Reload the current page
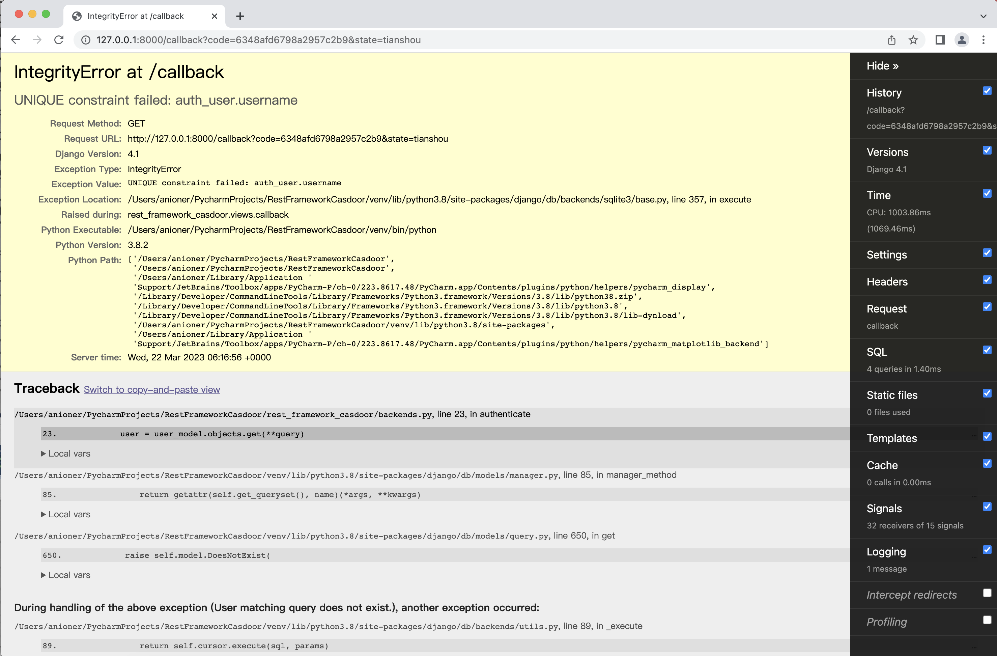This screenshot has width=997, height=656. click(x=59, y=39)
